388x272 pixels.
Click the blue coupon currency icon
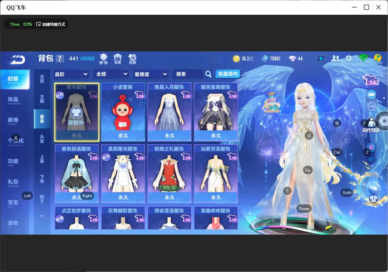(265, 59)
